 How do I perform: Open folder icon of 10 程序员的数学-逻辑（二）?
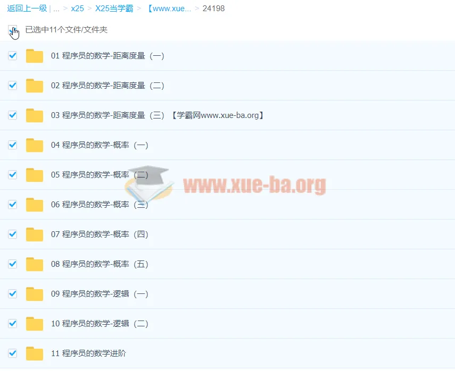pyautogui.click(x=35, y=324)
